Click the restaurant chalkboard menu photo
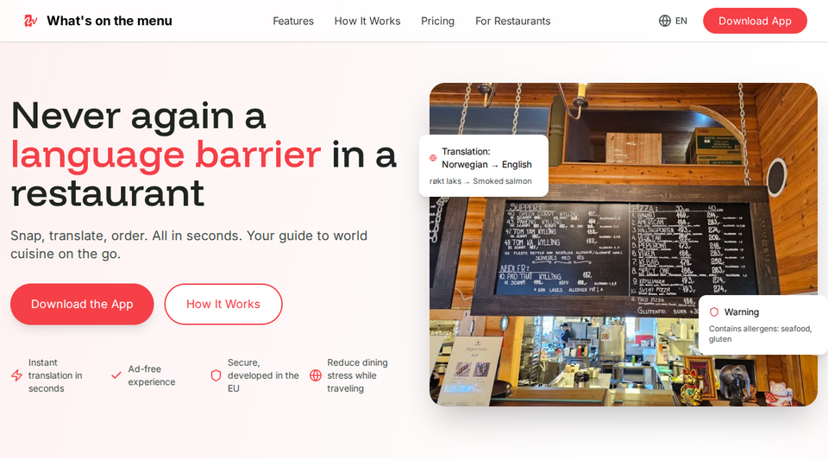Viewport: 828px width, 466px height. (x=623, y=244)
